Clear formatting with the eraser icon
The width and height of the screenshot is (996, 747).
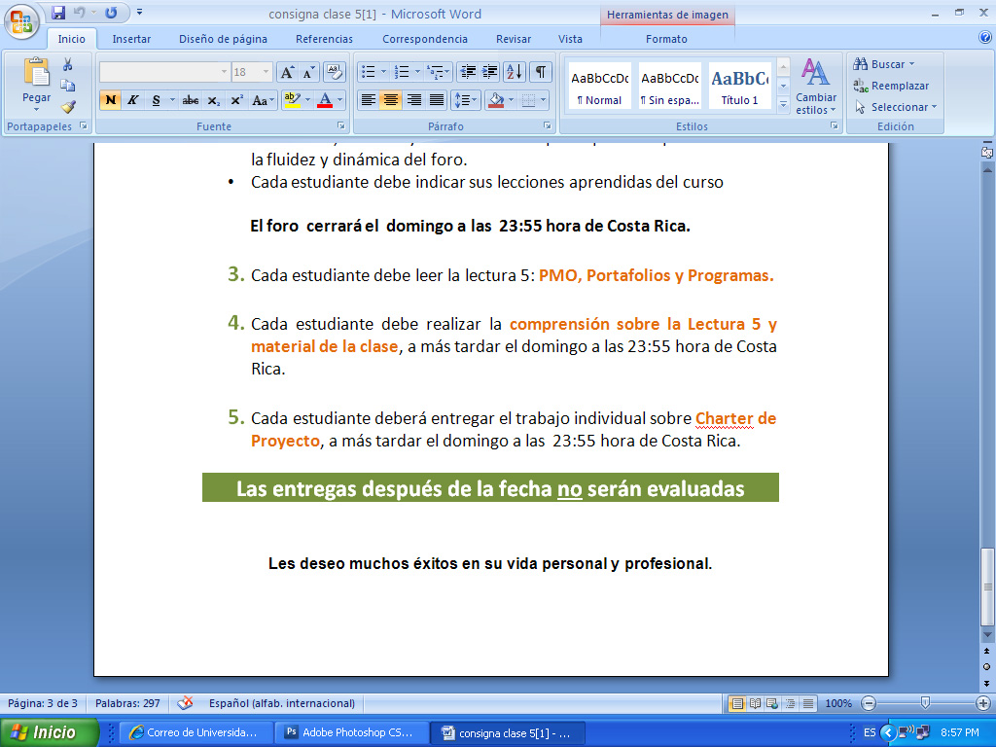[335, 72]
